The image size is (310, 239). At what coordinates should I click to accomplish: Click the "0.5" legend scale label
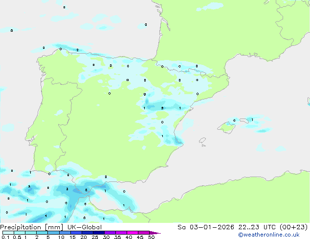pyautogui.click(x=17, y=237)
